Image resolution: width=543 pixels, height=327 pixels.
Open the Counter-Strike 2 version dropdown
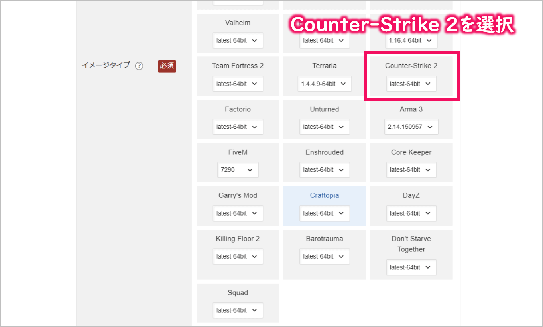[411, 84]
